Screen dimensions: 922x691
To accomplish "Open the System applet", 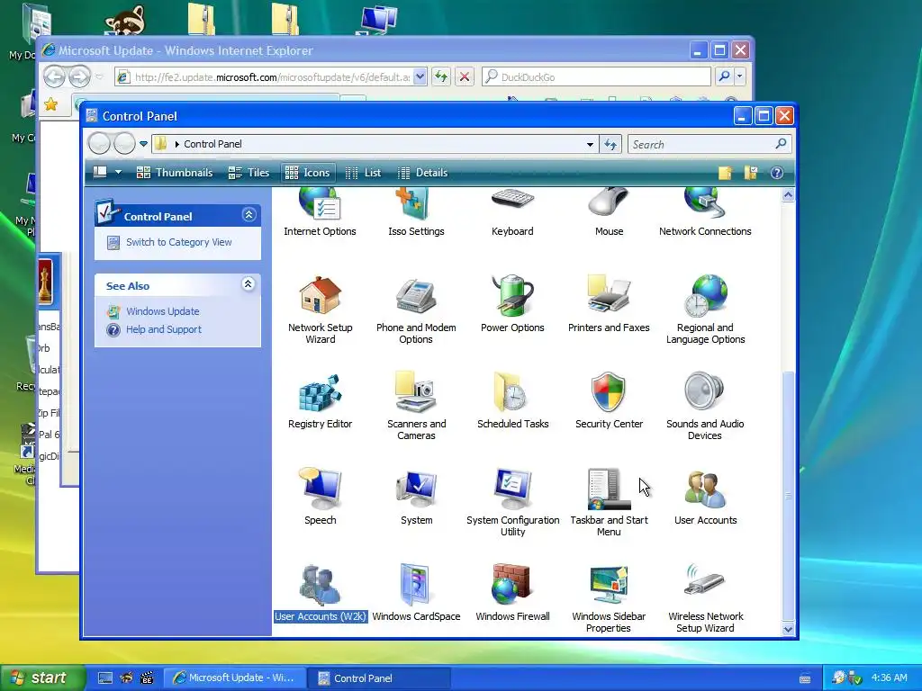I will coord(416,497).
